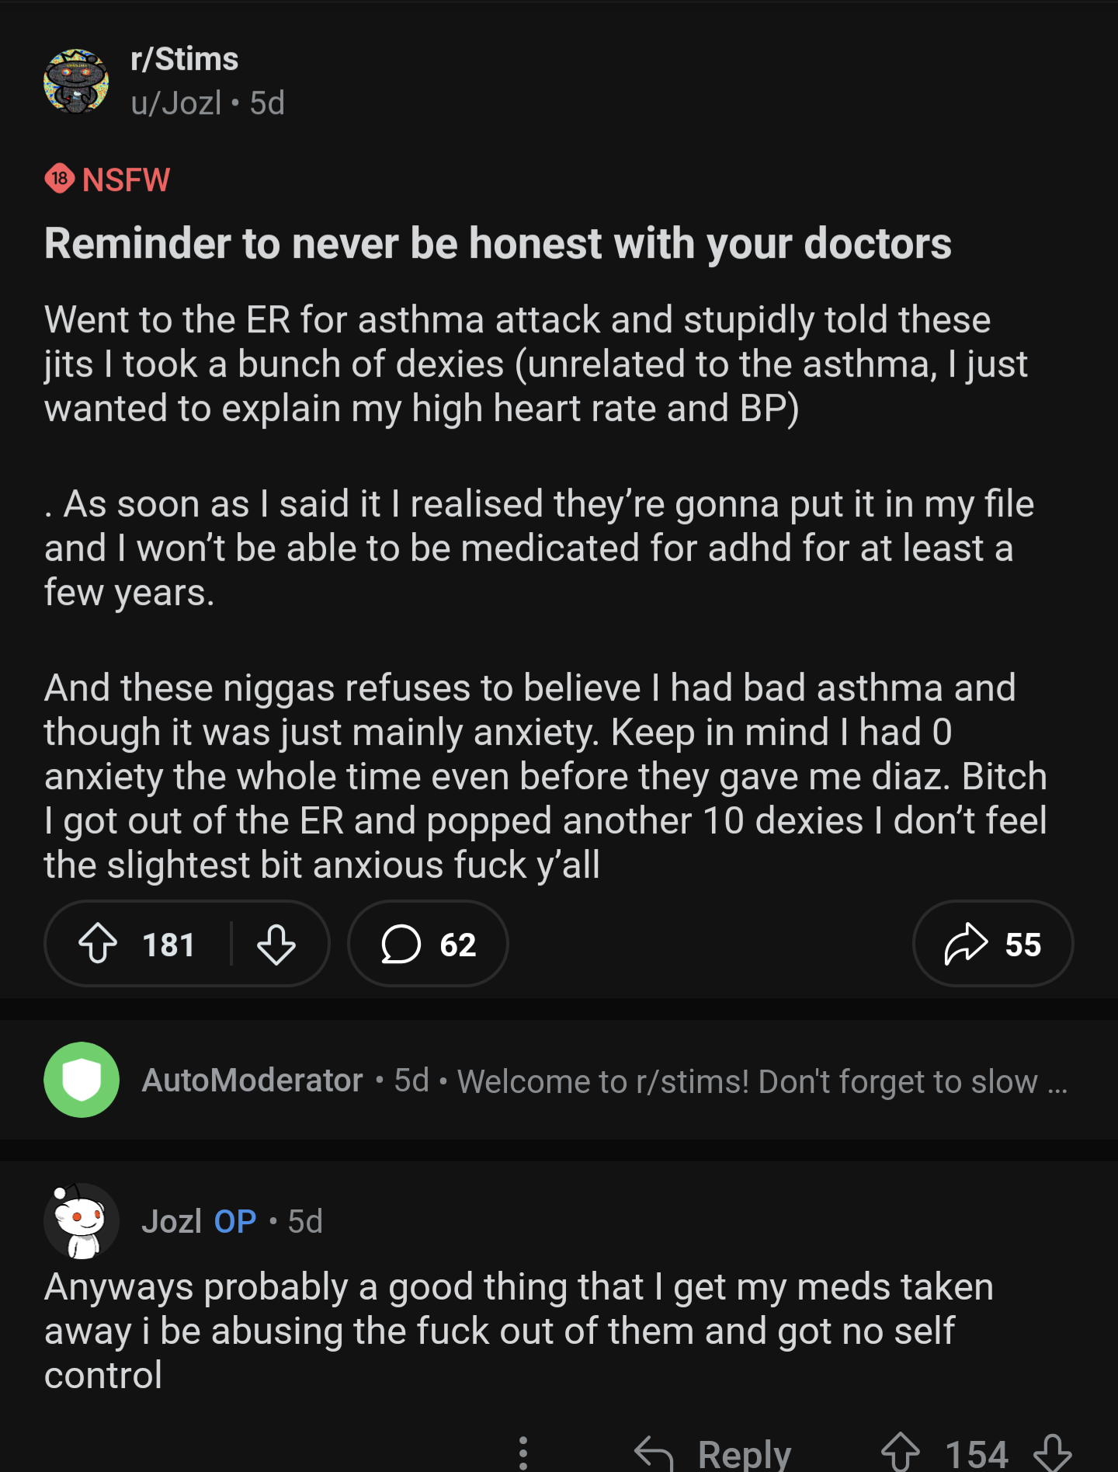Open the 62 comments on post
The height and width of the screenshot is (1472, 1118).
pos(428,944)
